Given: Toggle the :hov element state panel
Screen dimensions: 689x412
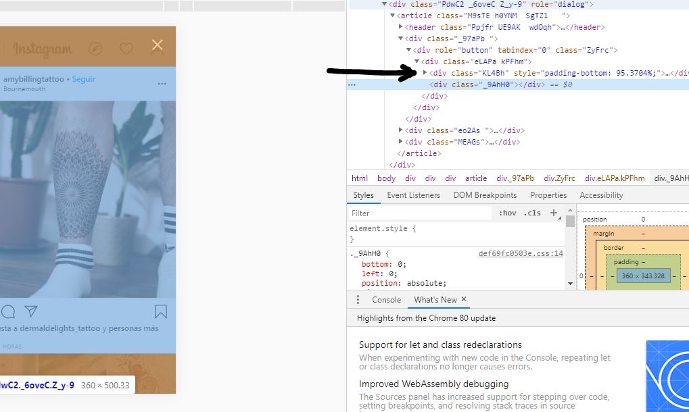Looking at the screenshot, I should tap(507, 213).
